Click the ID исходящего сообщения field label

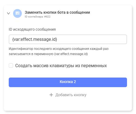tap(32, 29)
